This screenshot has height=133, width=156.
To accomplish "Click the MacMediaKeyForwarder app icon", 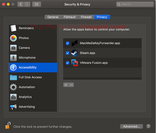I will coord(75,43).
